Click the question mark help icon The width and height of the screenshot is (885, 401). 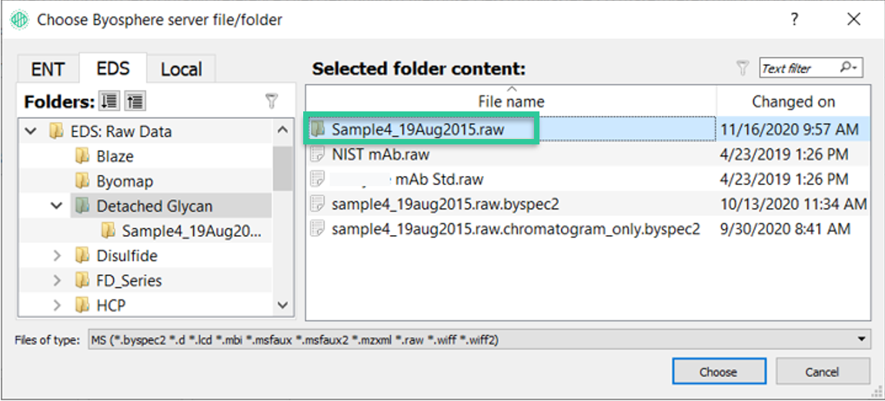tap(795, 20)
